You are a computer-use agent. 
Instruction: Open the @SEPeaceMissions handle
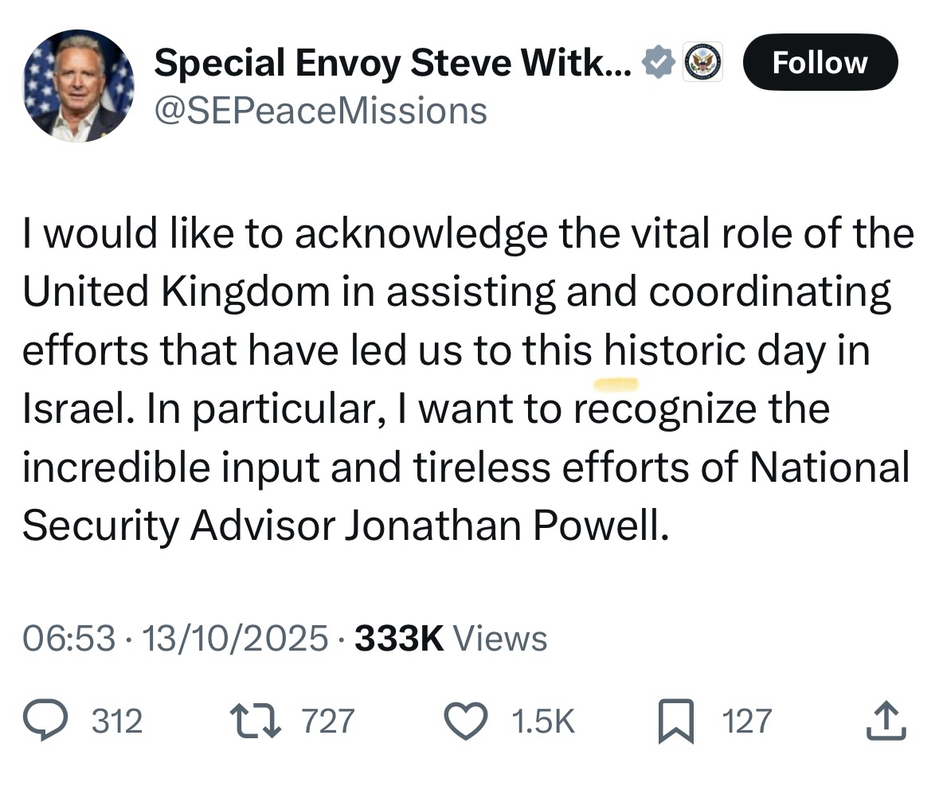(320, 110)
